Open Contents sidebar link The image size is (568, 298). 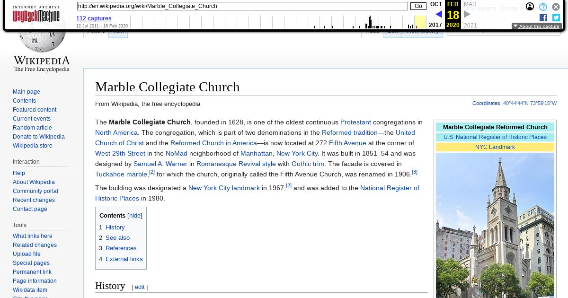[24, 101]
